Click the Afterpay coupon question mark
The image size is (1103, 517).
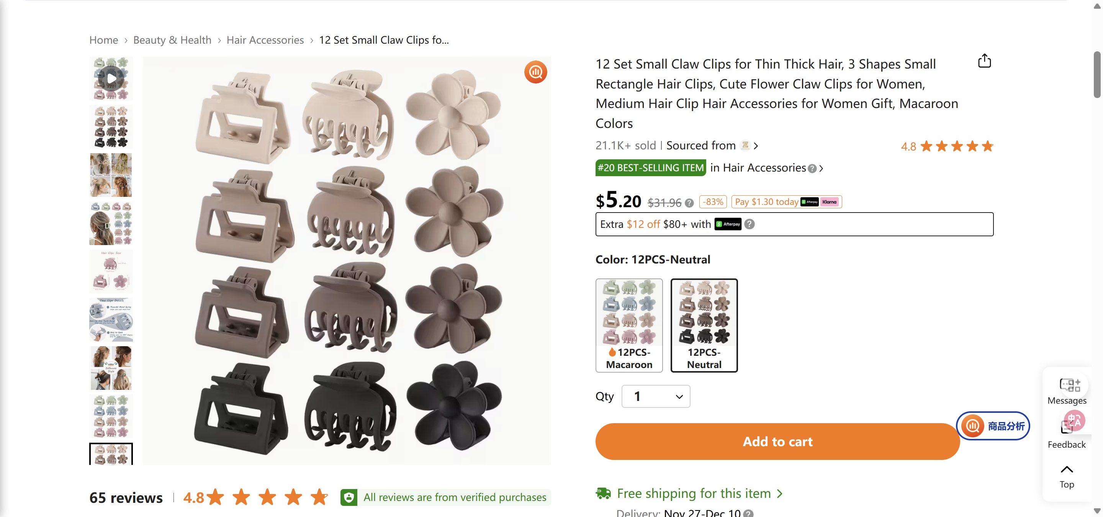pyautogui.click(x=750, y=224)
